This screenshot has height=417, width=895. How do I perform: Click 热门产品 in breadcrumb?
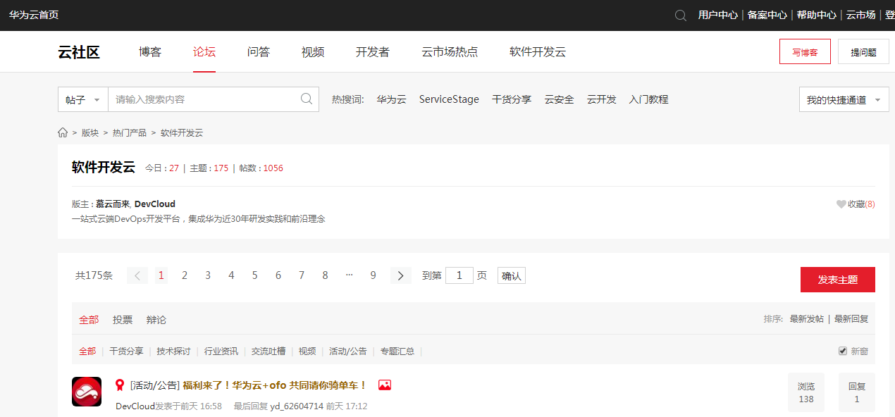tap(130, 132)
